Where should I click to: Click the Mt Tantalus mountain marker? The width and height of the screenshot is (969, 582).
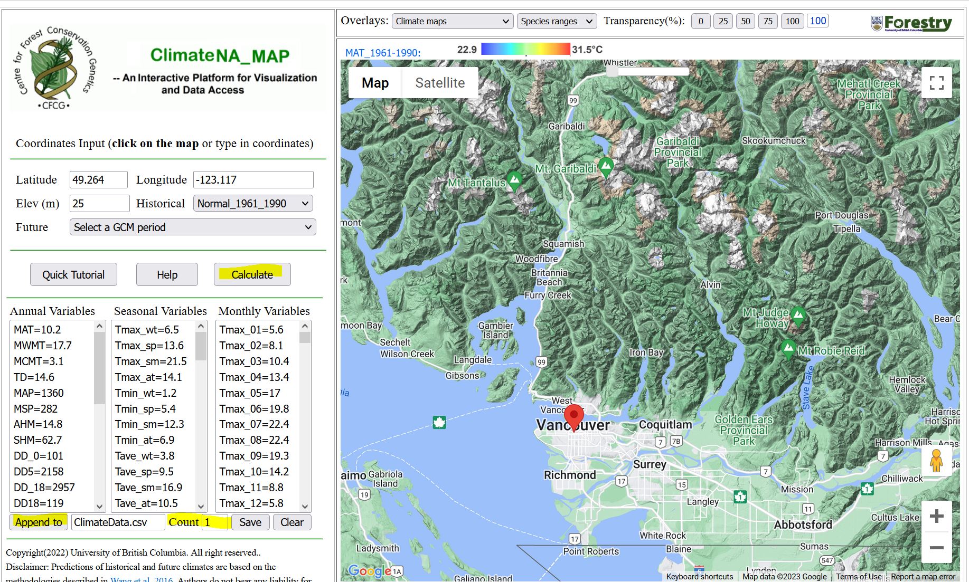point(514,180)
